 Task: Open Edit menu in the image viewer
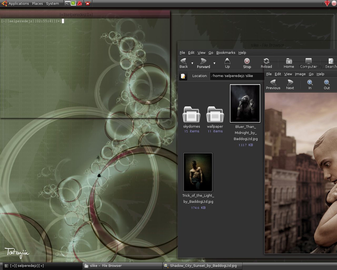278,74
